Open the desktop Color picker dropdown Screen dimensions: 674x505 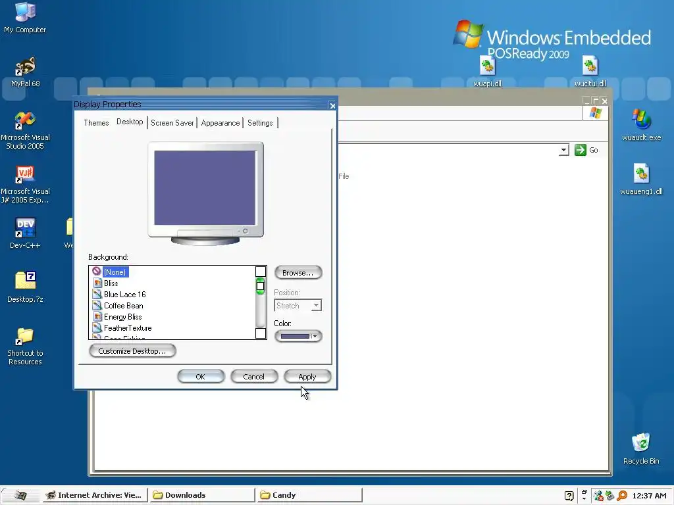298,336
